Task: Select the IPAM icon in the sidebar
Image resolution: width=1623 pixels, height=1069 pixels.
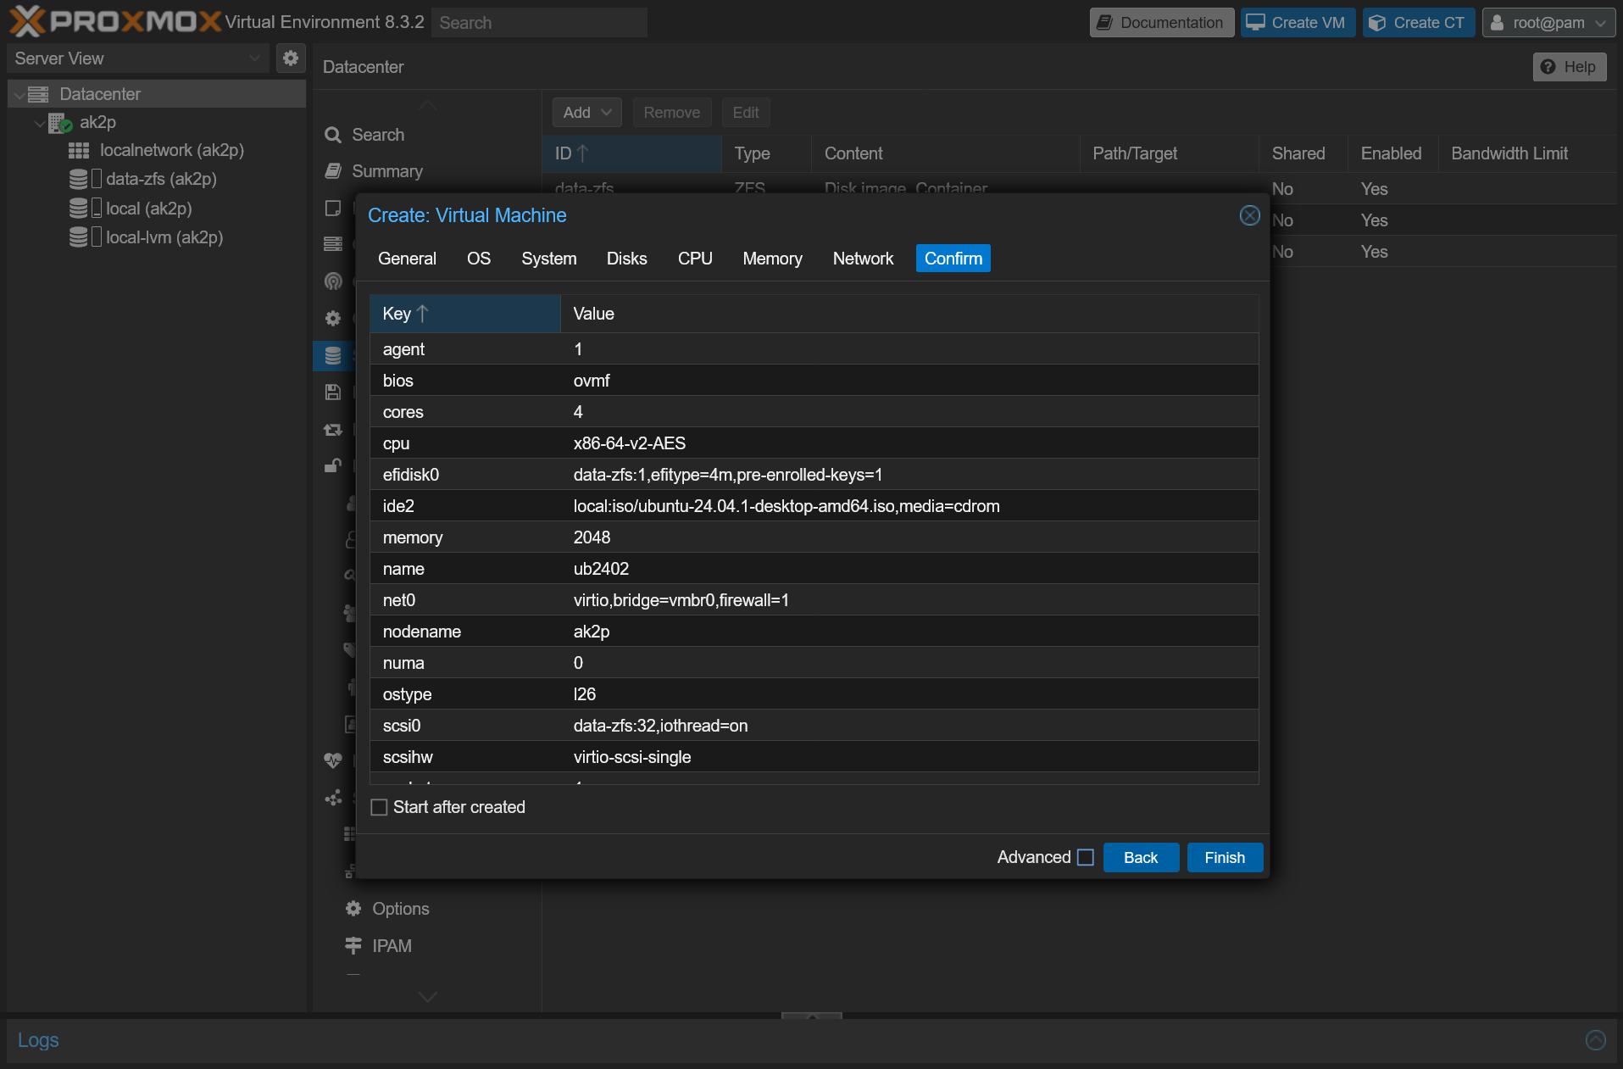Action: pyautogui.click(x=353, y=945)
